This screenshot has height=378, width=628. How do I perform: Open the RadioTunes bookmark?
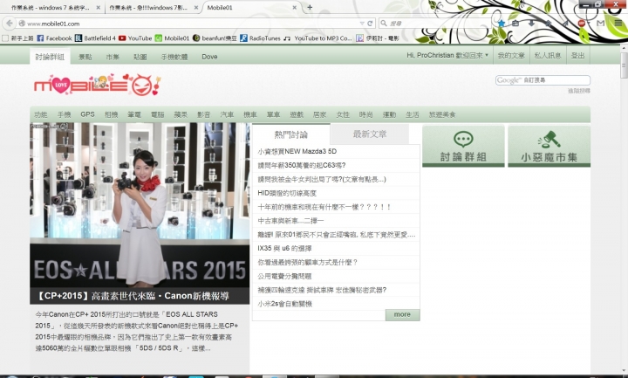(260, 38)
